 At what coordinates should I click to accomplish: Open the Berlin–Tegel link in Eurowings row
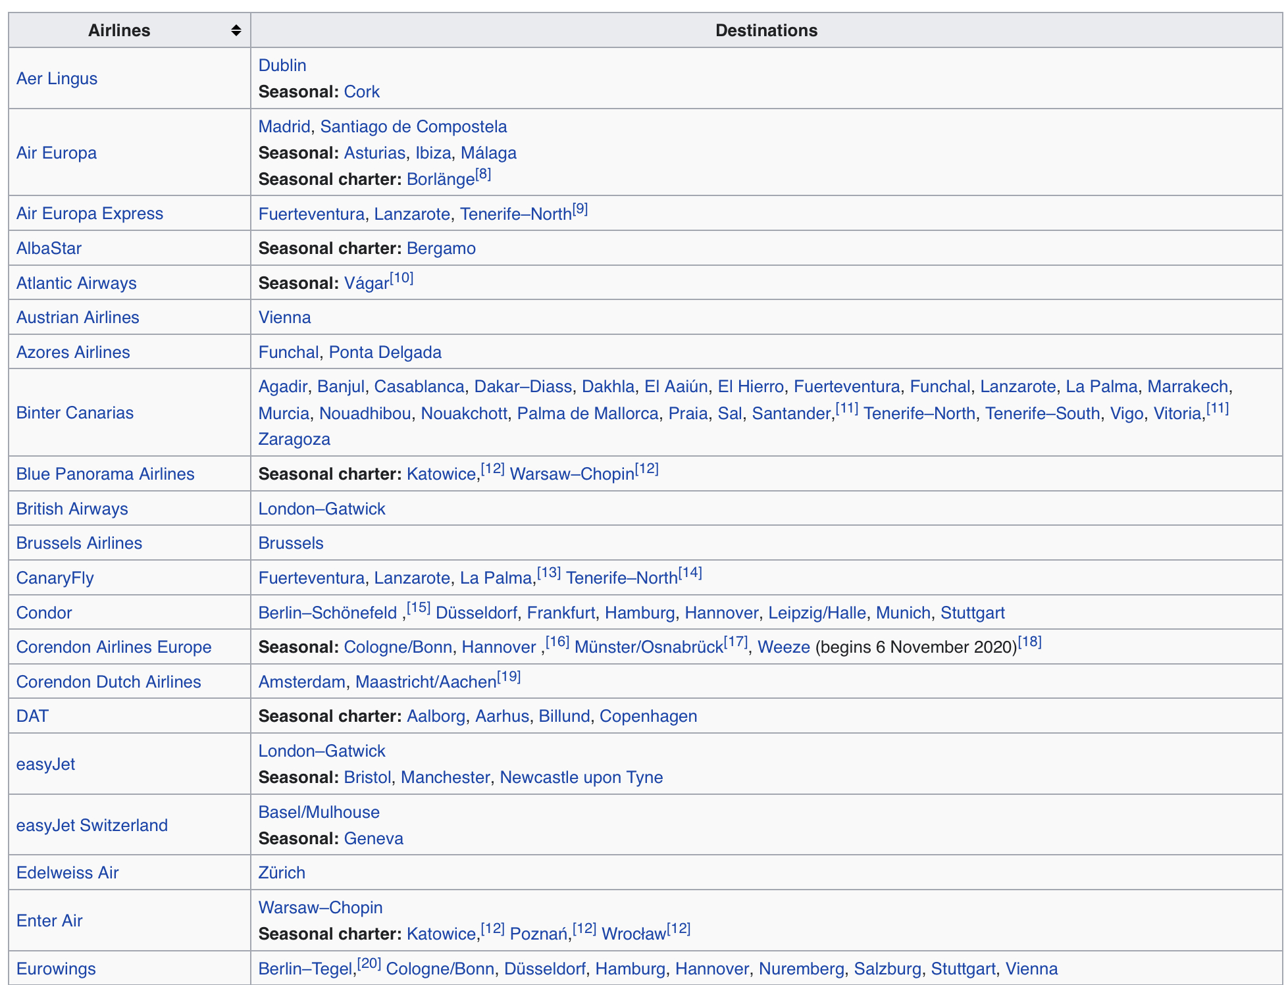(x=305, y=969)
